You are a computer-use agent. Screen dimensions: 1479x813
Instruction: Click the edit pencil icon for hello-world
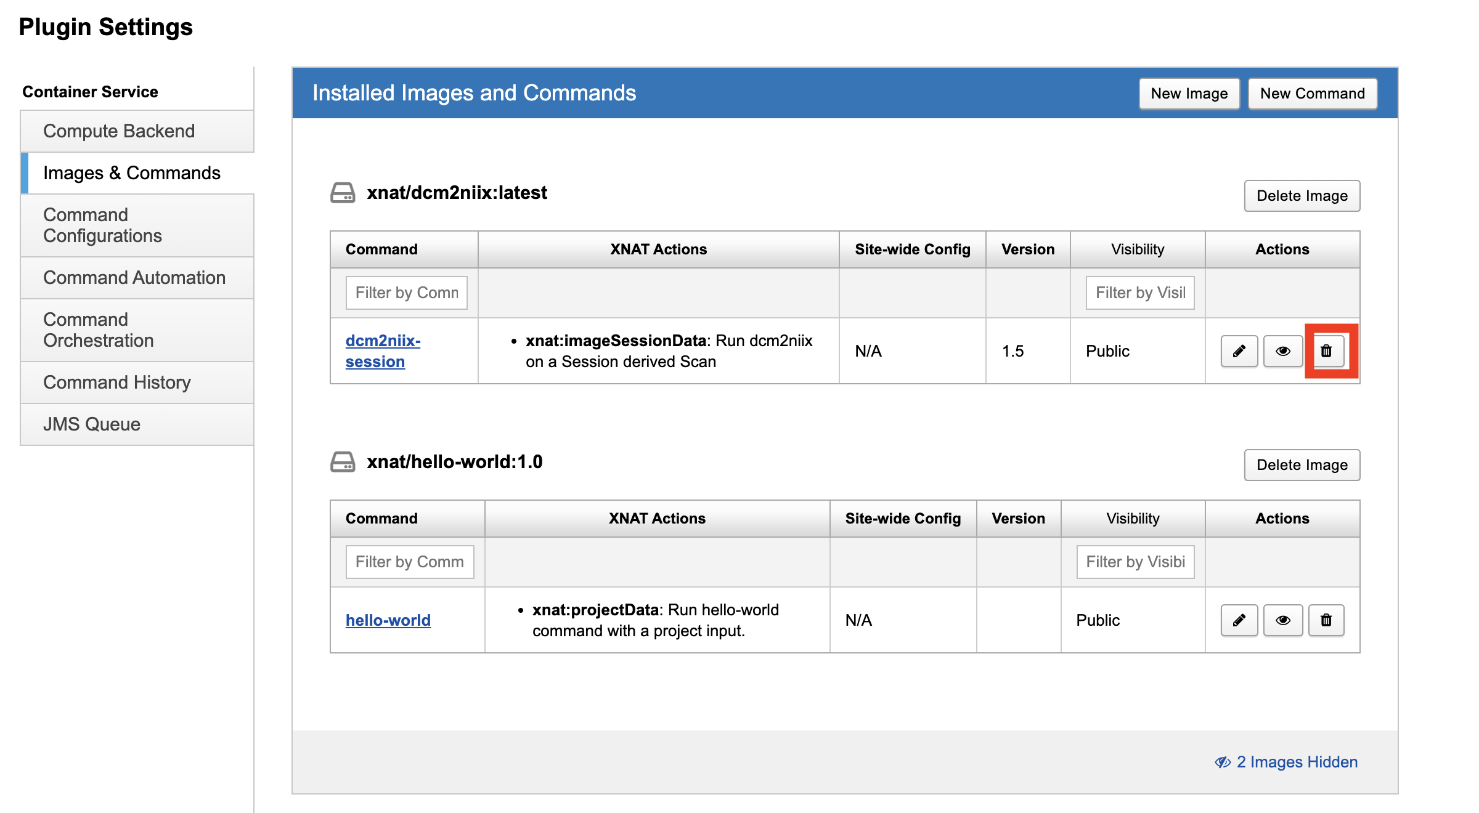point(1239,620)
